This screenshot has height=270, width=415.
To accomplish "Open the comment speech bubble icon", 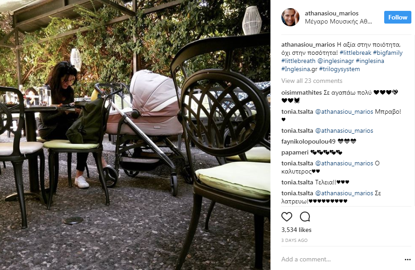I will (x=305, y=217).
